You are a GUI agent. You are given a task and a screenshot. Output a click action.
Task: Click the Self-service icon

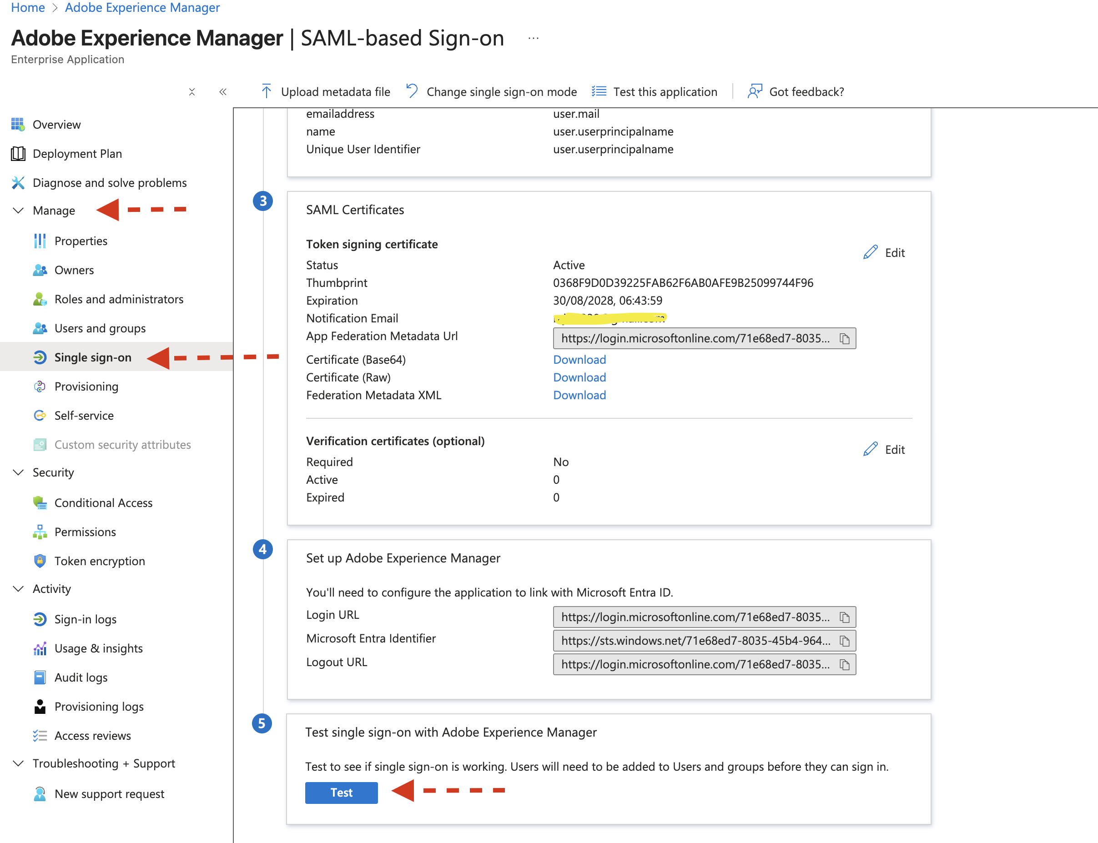pyautogui.click(x=40, y=416)
